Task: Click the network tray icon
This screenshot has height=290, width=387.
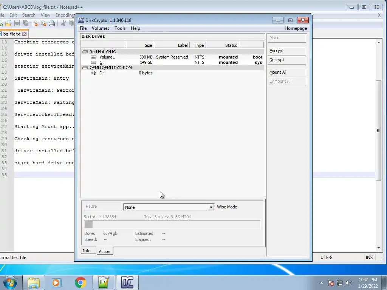Action: pyautogui.click(x=340, y=283)
